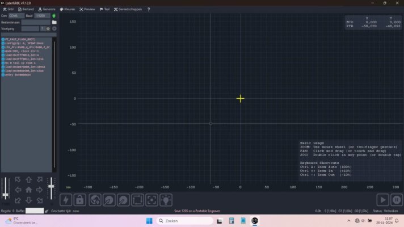Viewport: 404px width, 227px height.
Task: Open the Generate menu
Action: point(47,9)
